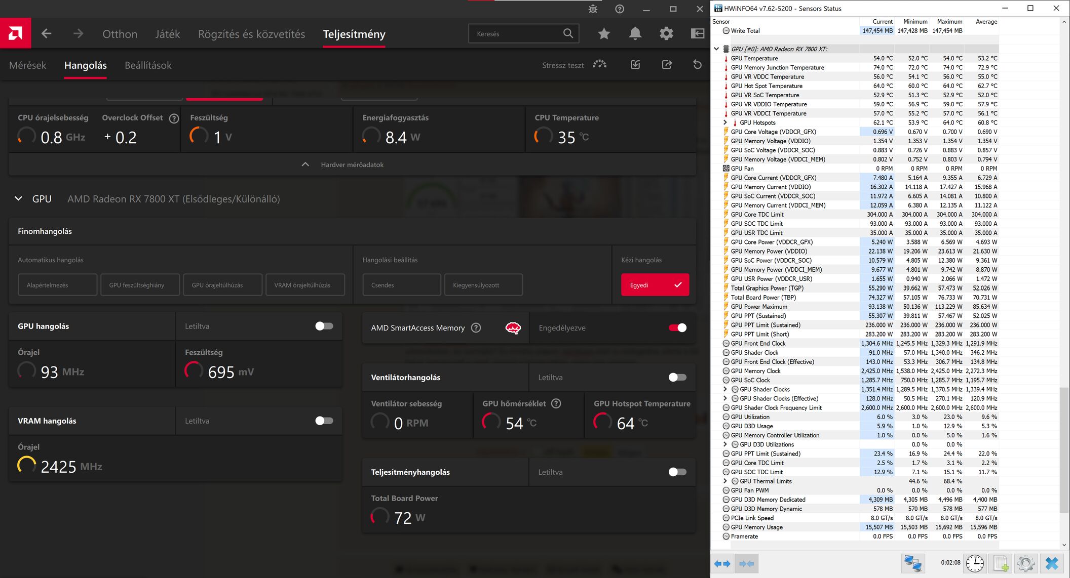The image size is (1070, 578).
Task: Select the GPU Hot Spot Temperature row
Action: click(x=854, y=86)
